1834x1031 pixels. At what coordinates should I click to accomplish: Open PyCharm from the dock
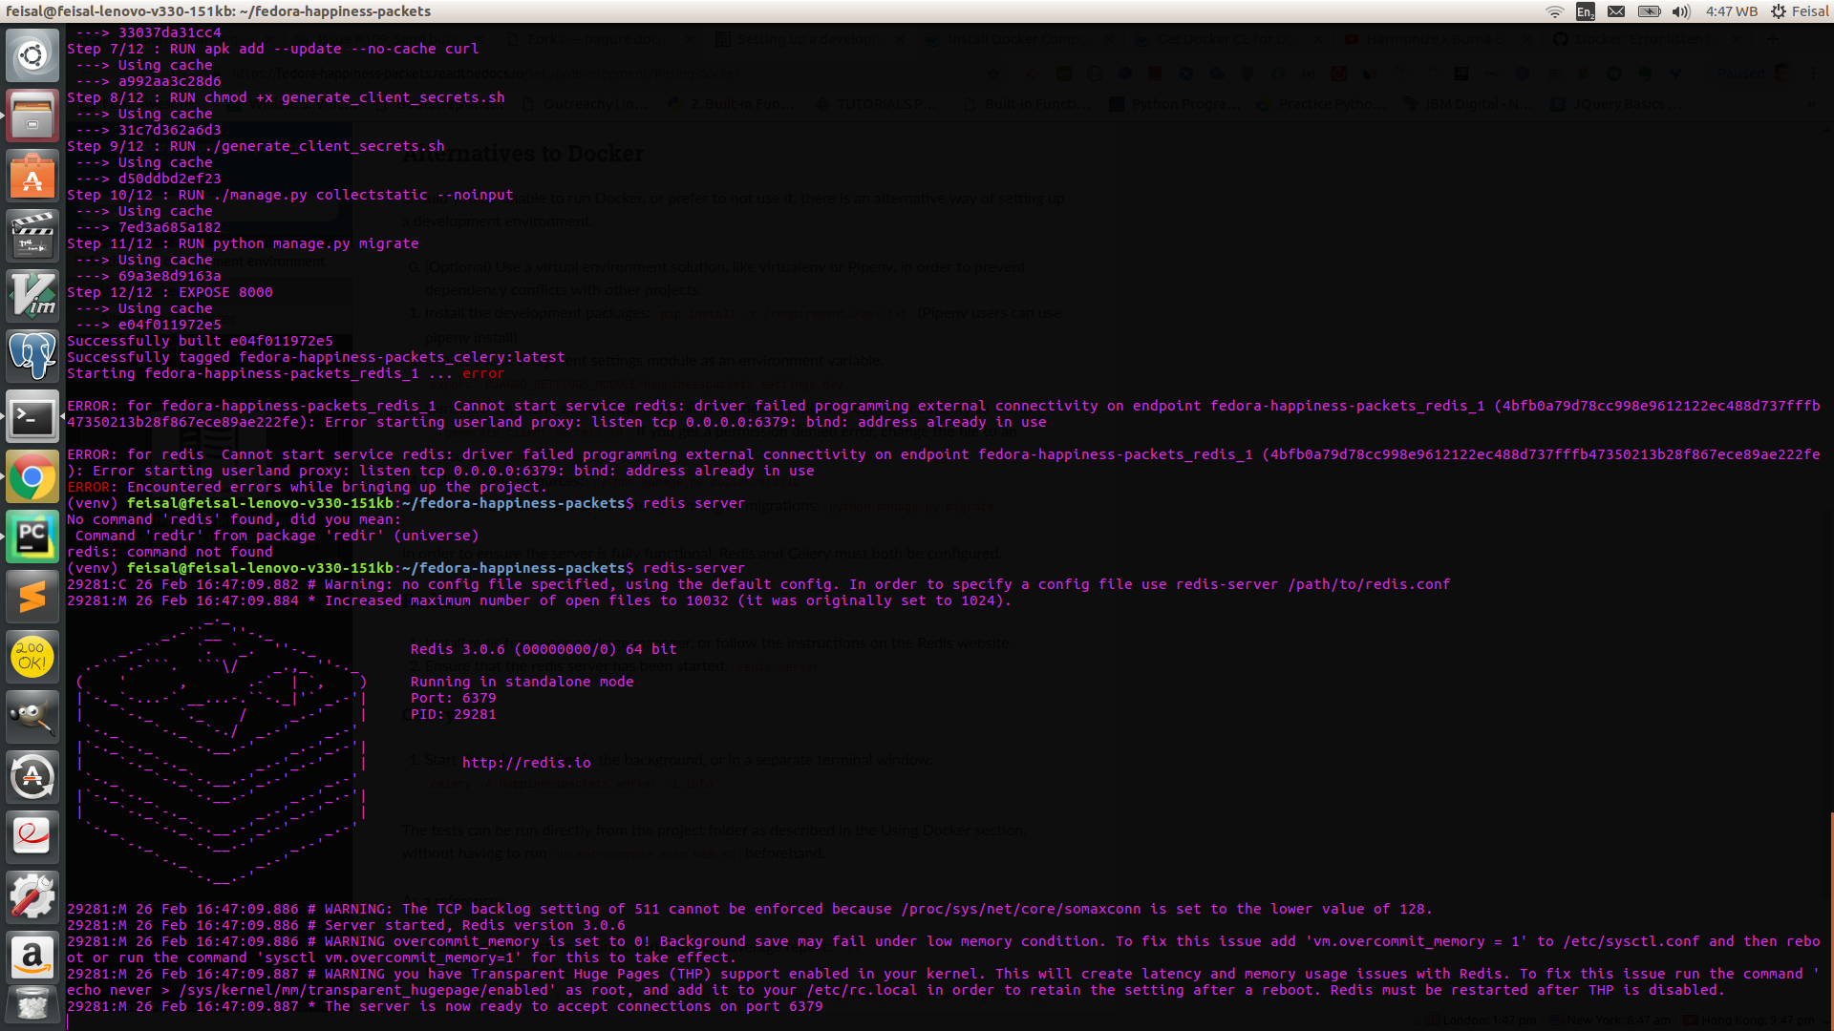point(32,537)
